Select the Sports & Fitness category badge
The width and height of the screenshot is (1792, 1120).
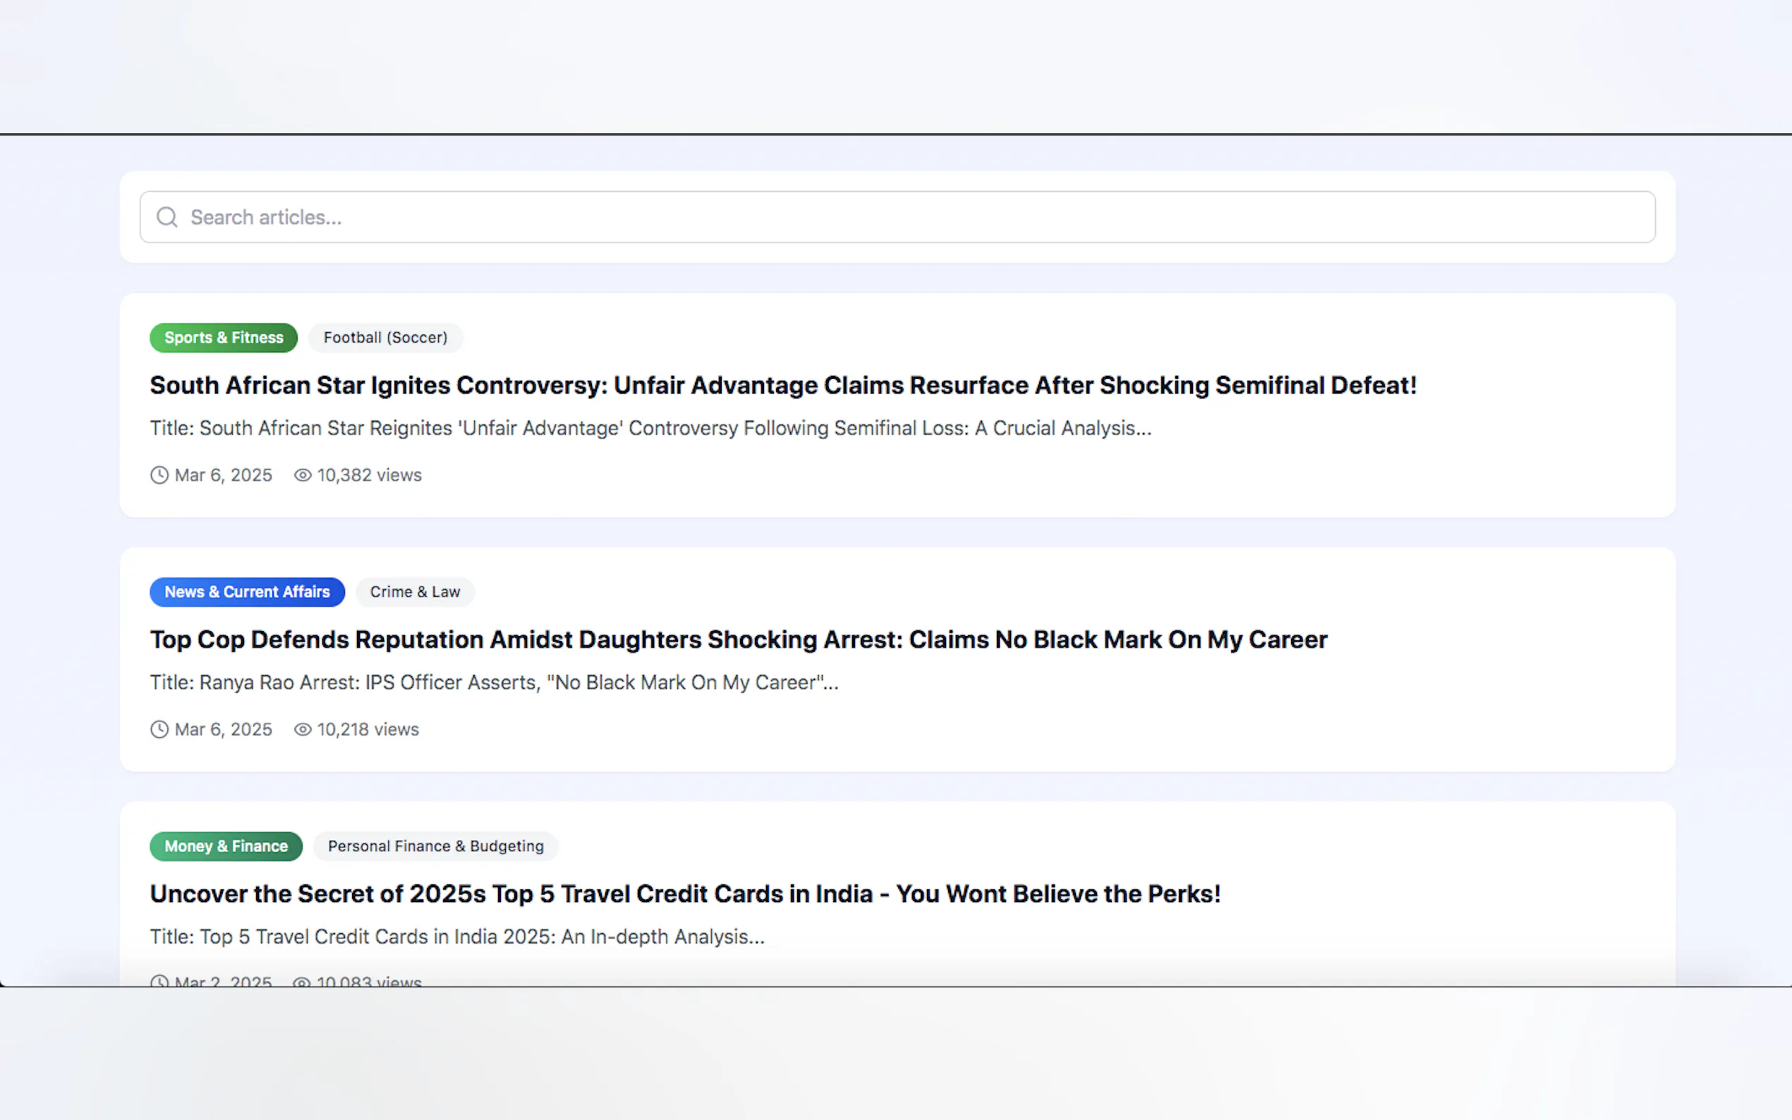click(x=223, y=338)
